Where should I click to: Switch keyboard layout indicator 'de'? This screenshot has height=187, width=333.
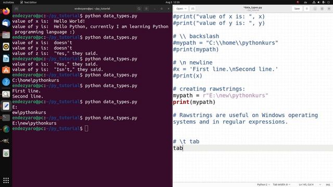tap(305, 2)
